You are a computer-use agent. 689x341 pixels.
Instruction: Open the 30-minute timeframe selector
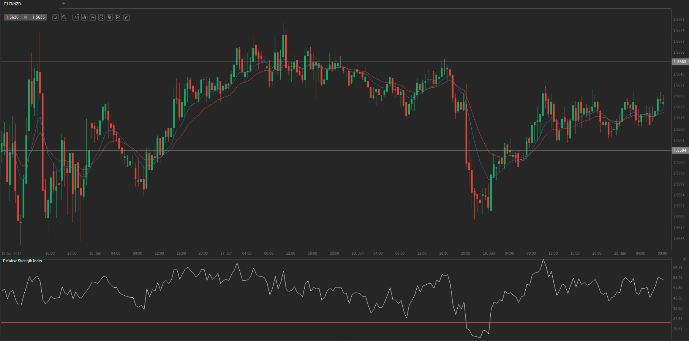76,17
